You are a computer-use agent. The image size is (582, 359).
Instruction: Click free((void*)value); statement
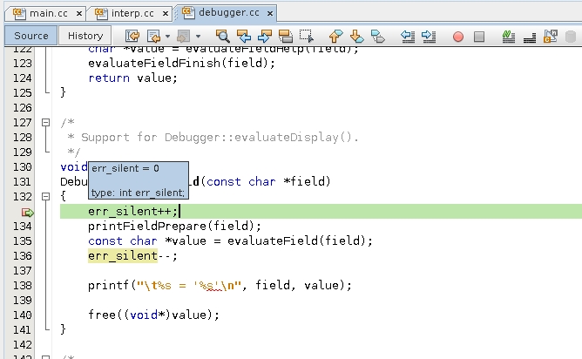click(x=153, y=315)
